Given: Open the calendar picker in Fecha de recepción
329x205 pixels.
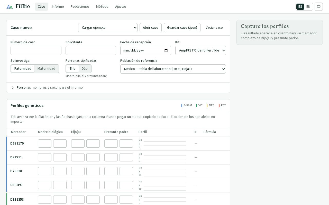Looking at the screenshot, I should 166,50.
